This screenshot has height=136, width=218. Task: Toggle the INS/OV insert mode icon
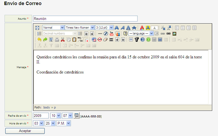(x=80, y=40)
